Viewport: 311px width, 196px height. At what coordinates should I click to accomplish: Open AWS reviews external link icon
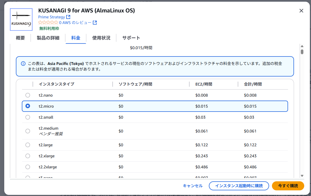tap(95, 23)
